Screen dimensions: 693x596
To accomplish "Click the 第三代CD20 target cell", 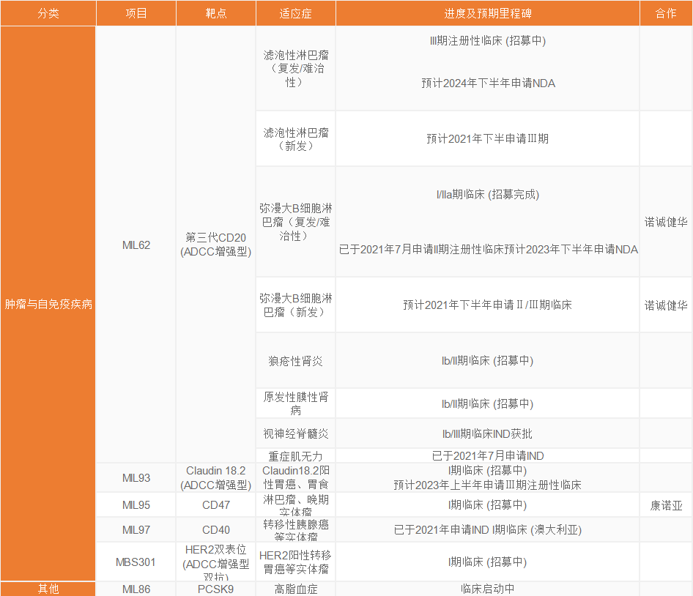I will point(215,245).
